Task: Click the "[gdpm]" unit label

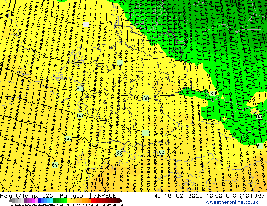Action: pyautogui.click(x=81, y=196)
